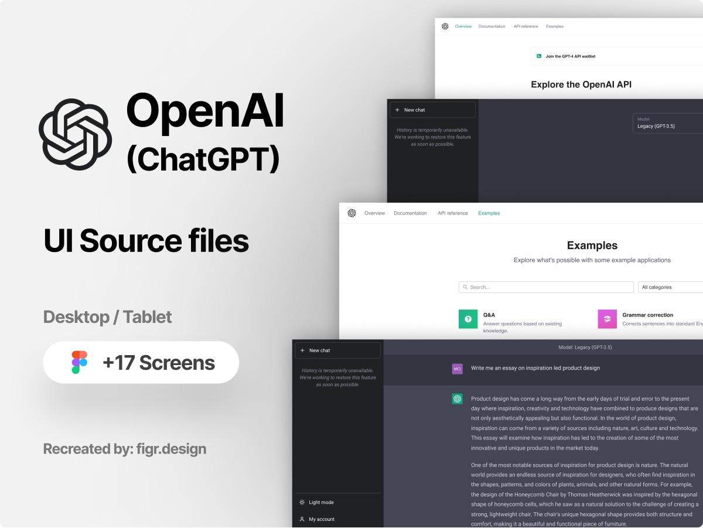This screenshot has width=703, height=528.
Task: Open All categories dropdown
Action: (x=670, y=287)
